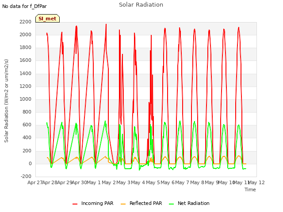Click the green Net Radiation legend swatch
The height and width of the screenshot is (212, 283).
171,204
